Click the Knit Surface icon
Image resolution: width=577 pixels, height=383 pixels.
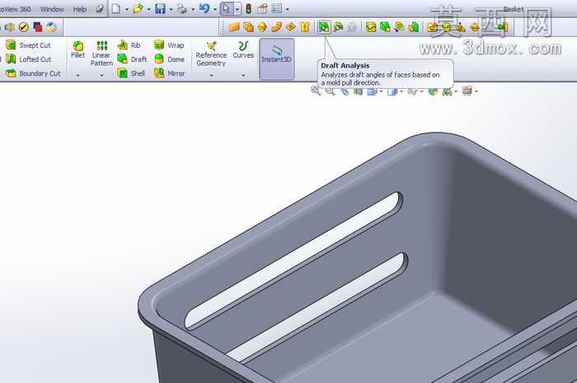coord(305,27)
